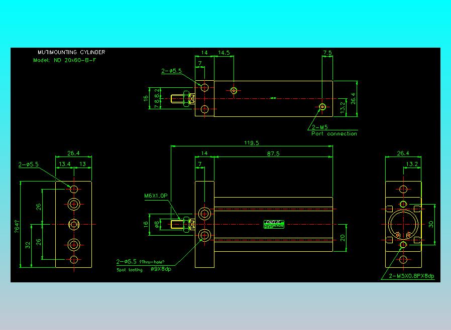Viewport: 451px width, 330px height.
Task: Select the Model ND 20x60-B-F label
Action: (65, 60)
